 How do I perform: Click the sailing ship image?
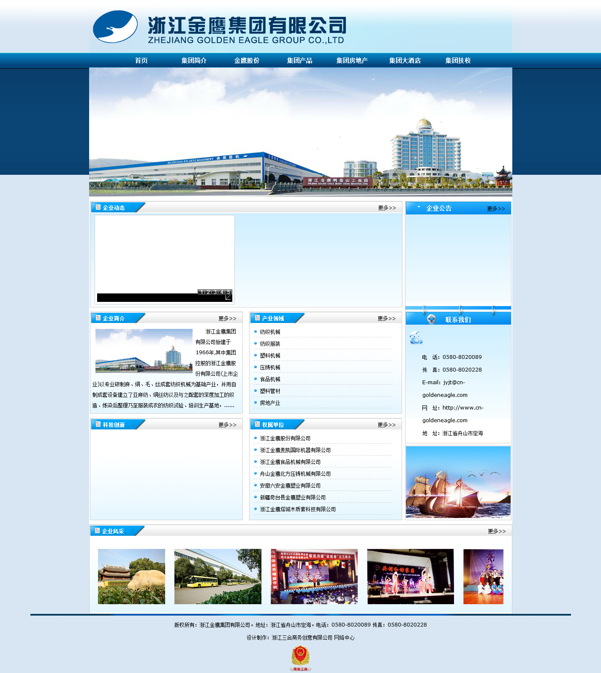coord(458,482)
